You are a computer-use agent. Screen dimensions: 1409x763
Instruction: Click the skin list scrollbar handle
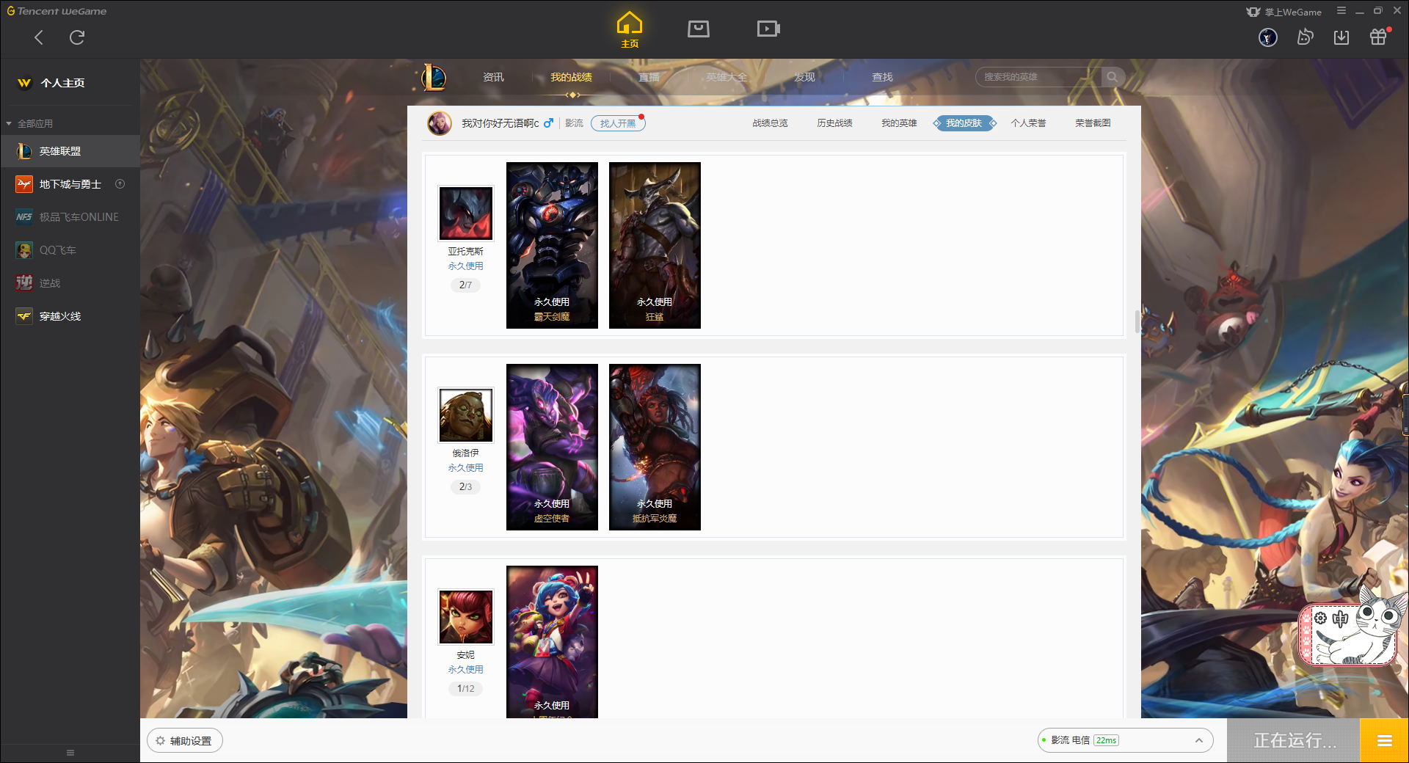pos(1137,321)
